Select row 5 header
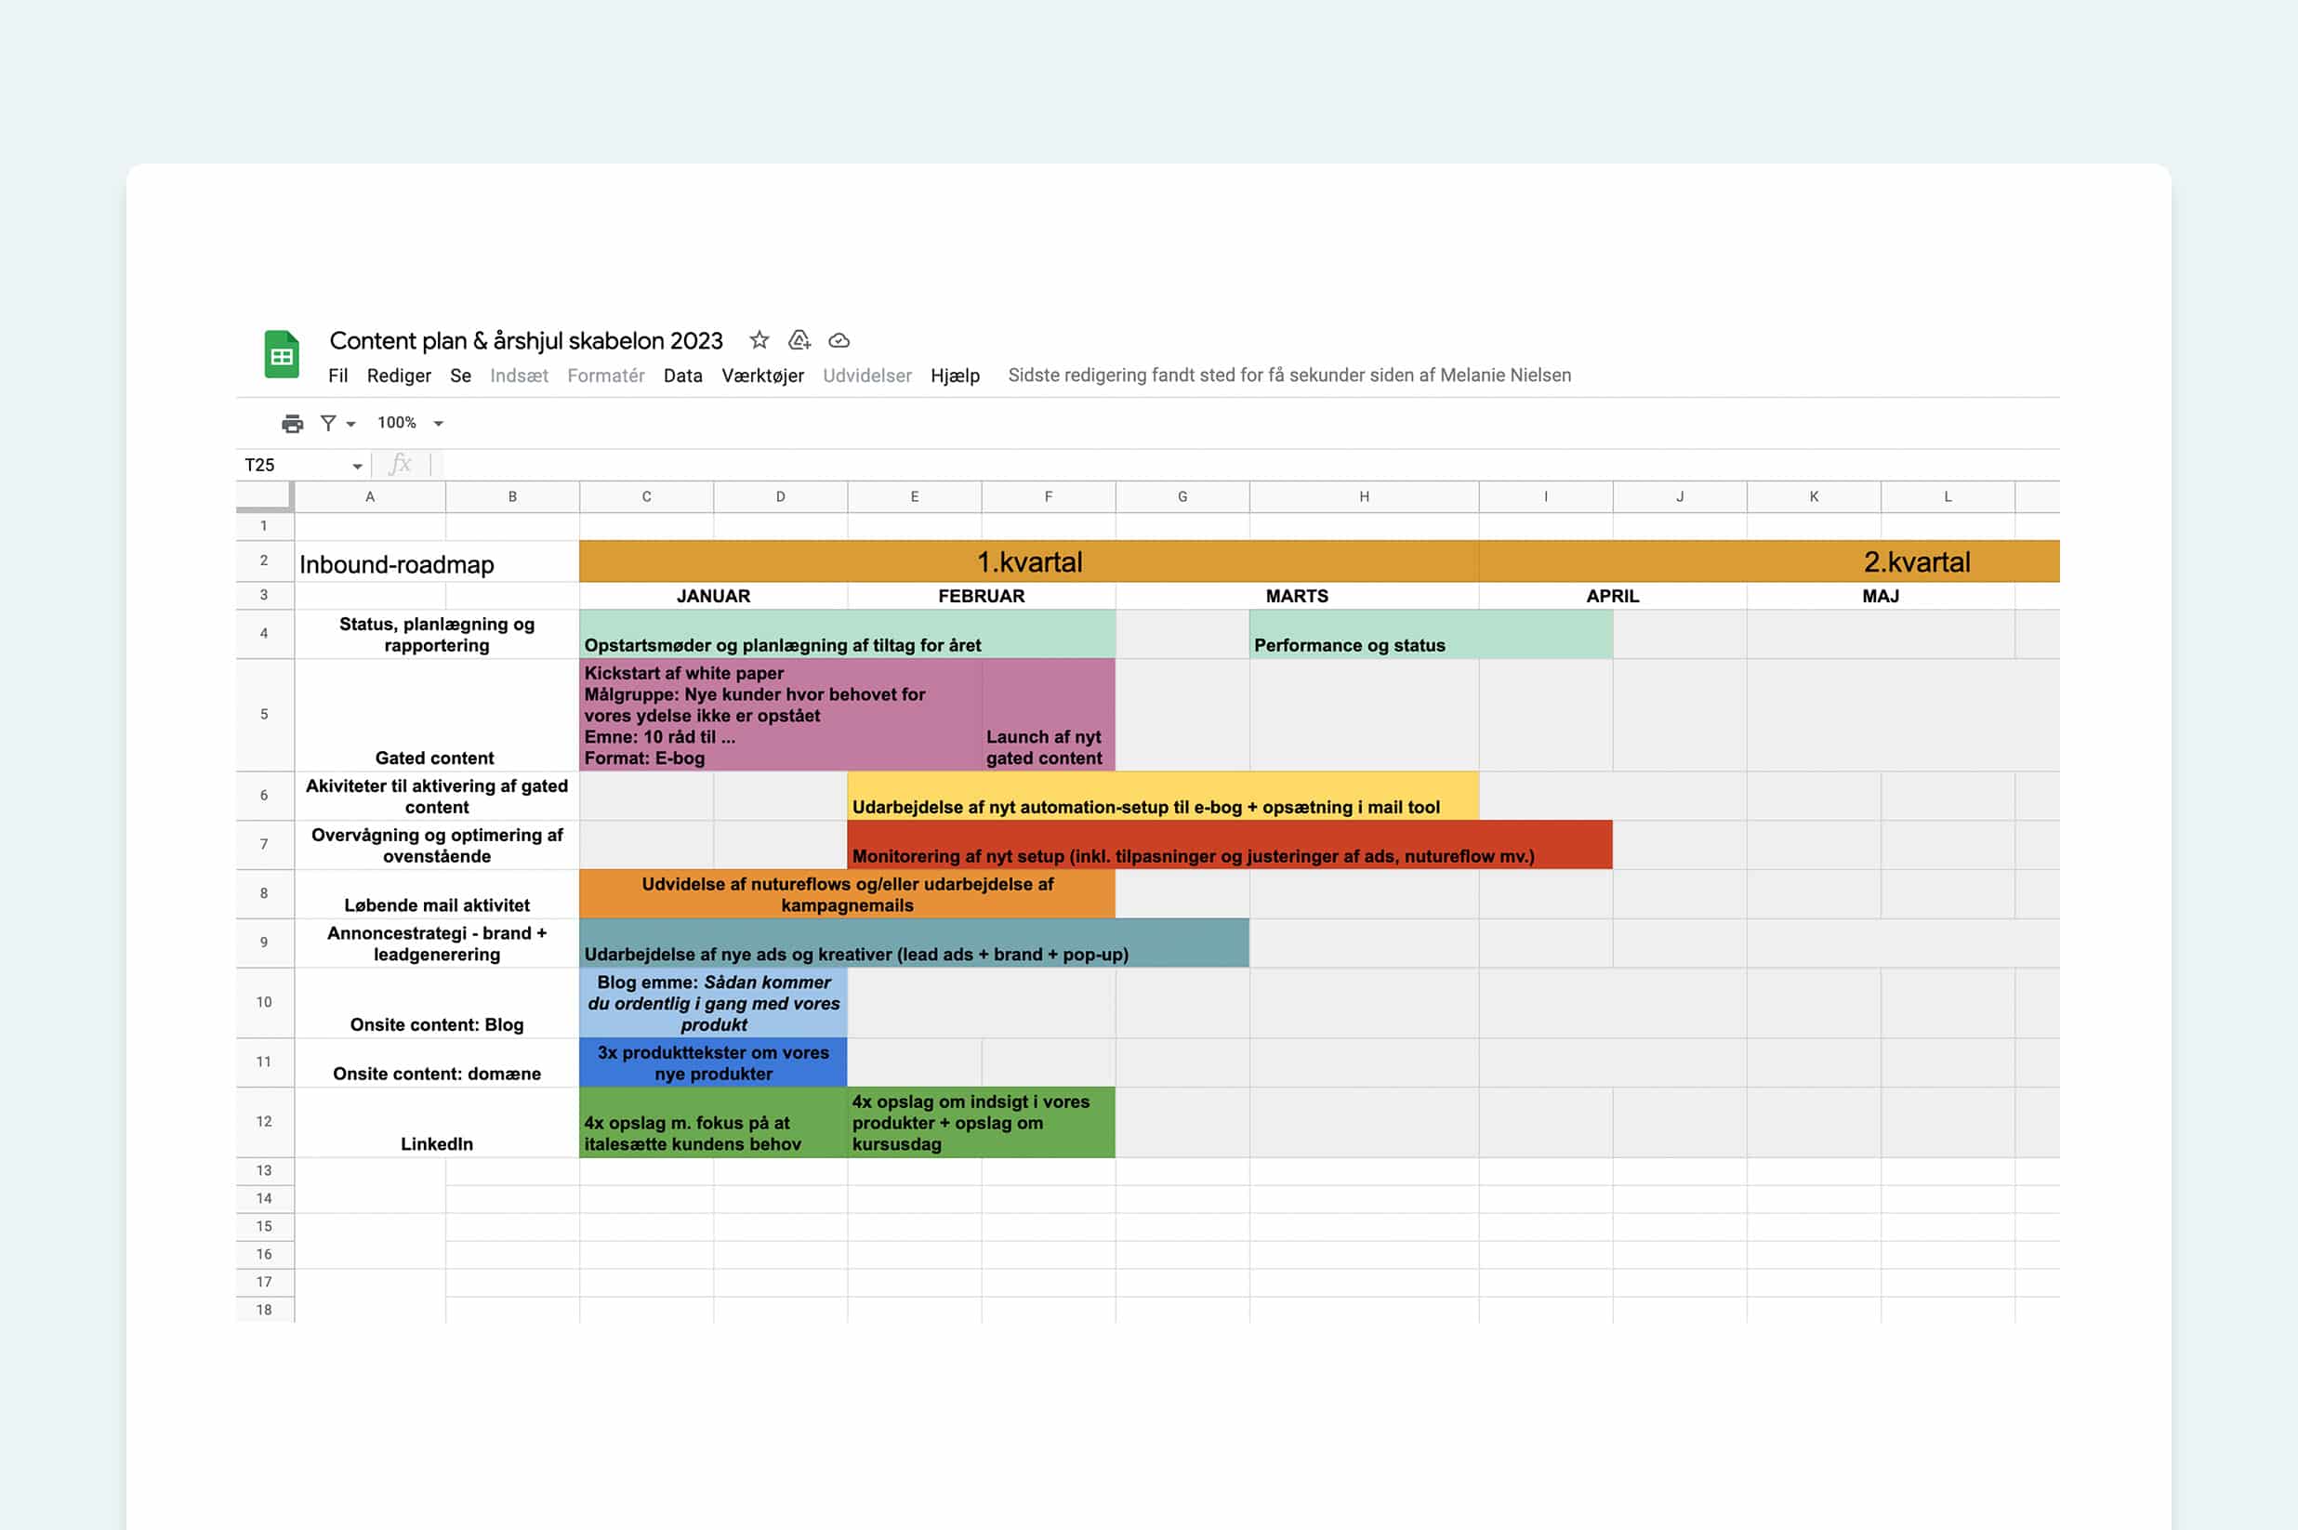 click(x=263, y=714)
